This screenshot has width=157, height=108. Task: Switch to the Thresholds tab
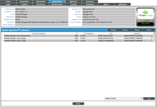click(x=41, y=2)
